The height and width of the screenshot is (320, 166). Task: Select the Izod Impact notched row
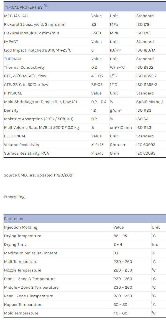coord(85,50)
